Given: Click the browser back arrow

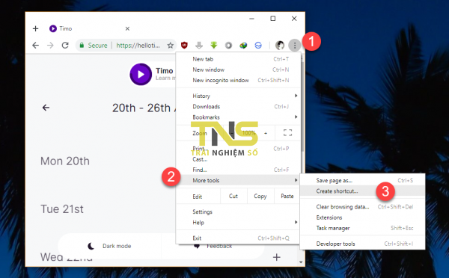Looking at the screenshot, I should (x=35, y=45).
